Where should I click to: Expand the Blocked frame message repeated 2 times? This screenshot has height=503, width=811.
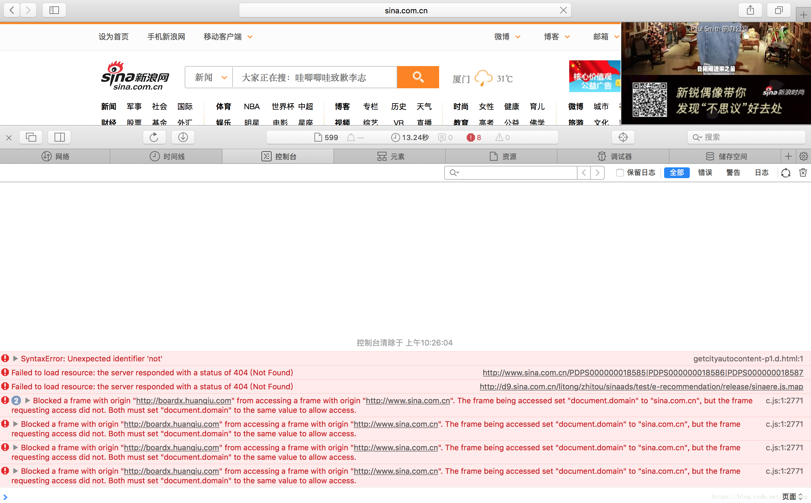point(28,400)
